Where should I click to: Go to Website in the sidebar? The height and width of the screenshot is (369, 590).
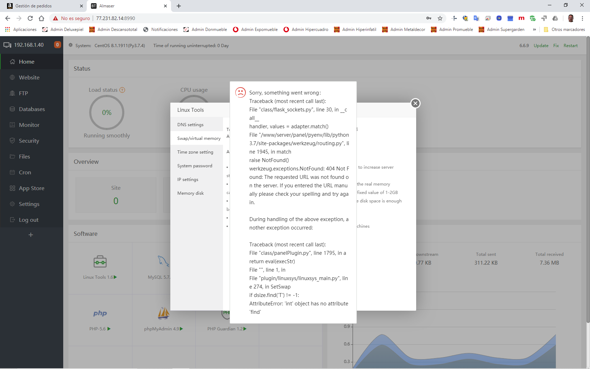[x=32, y=77]
